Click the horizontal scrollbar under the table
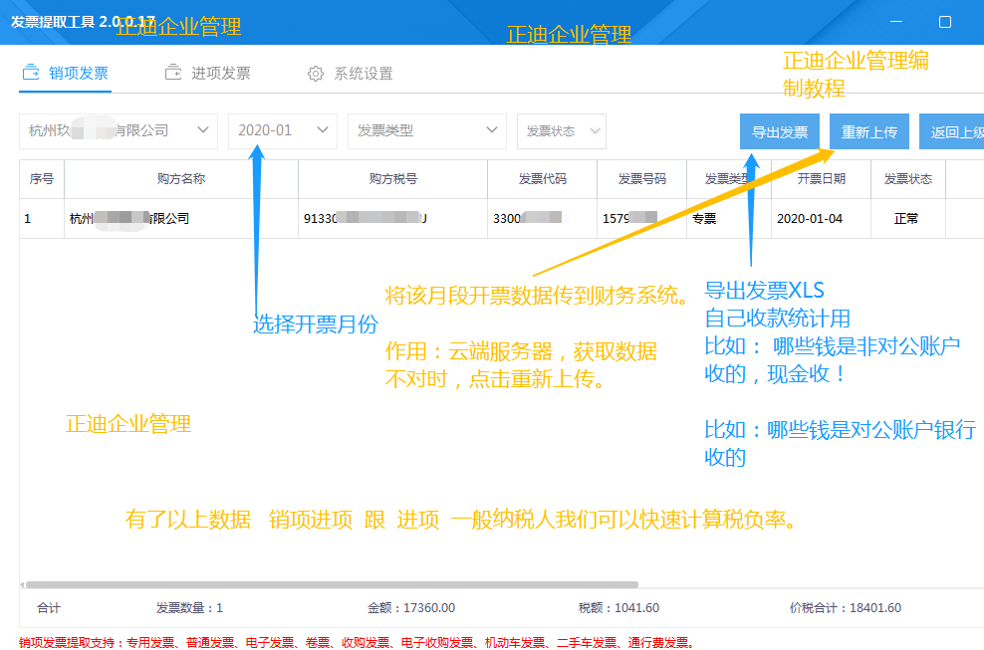Screen dimensions: 984x650 (329, 584)
